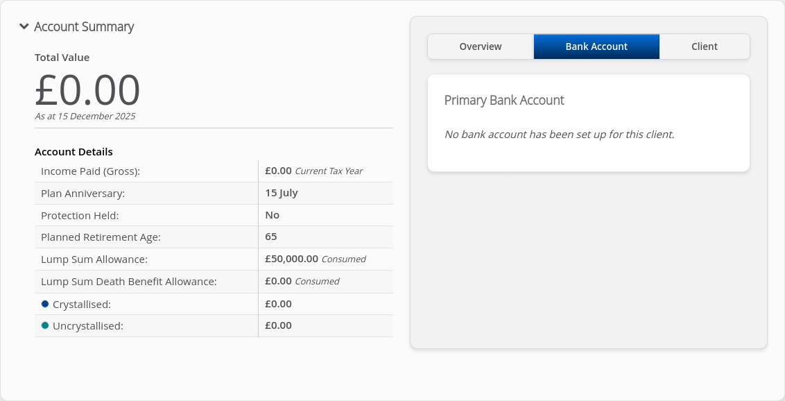Click the Income Paid £0.00 value
This screenshot has width=785, height=401.
pyautogui.click(x=278, y=171)
